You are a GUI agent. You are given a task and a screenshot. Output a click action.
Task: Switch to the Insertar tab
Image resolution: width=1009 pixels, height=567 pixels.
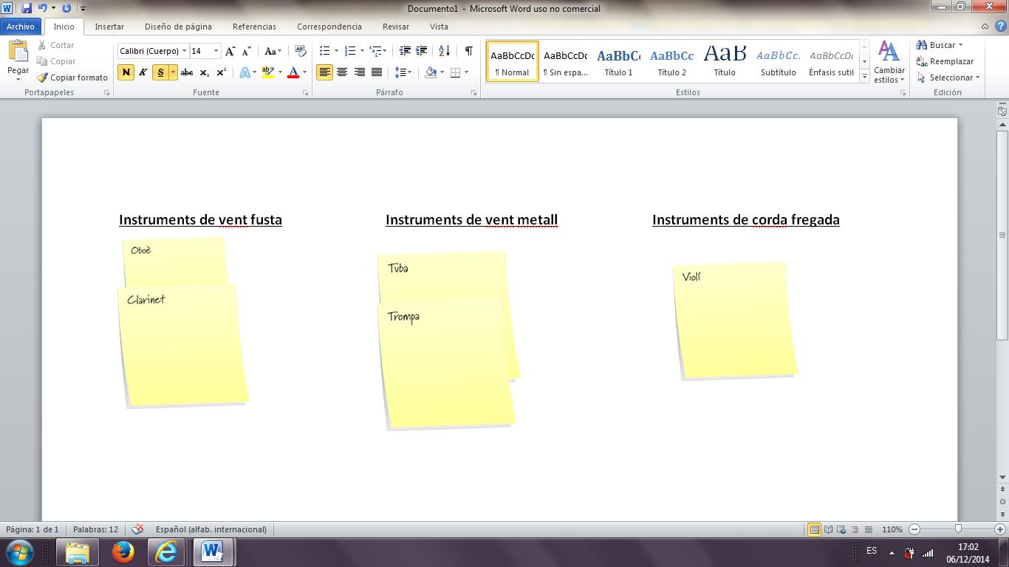(x=109, y=27)
